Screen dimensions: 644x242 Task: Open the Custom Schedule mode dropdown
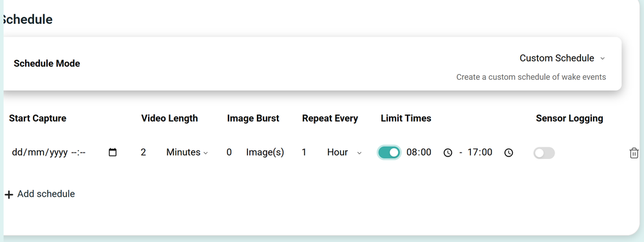pyautogui.click(x=562, y=58)
